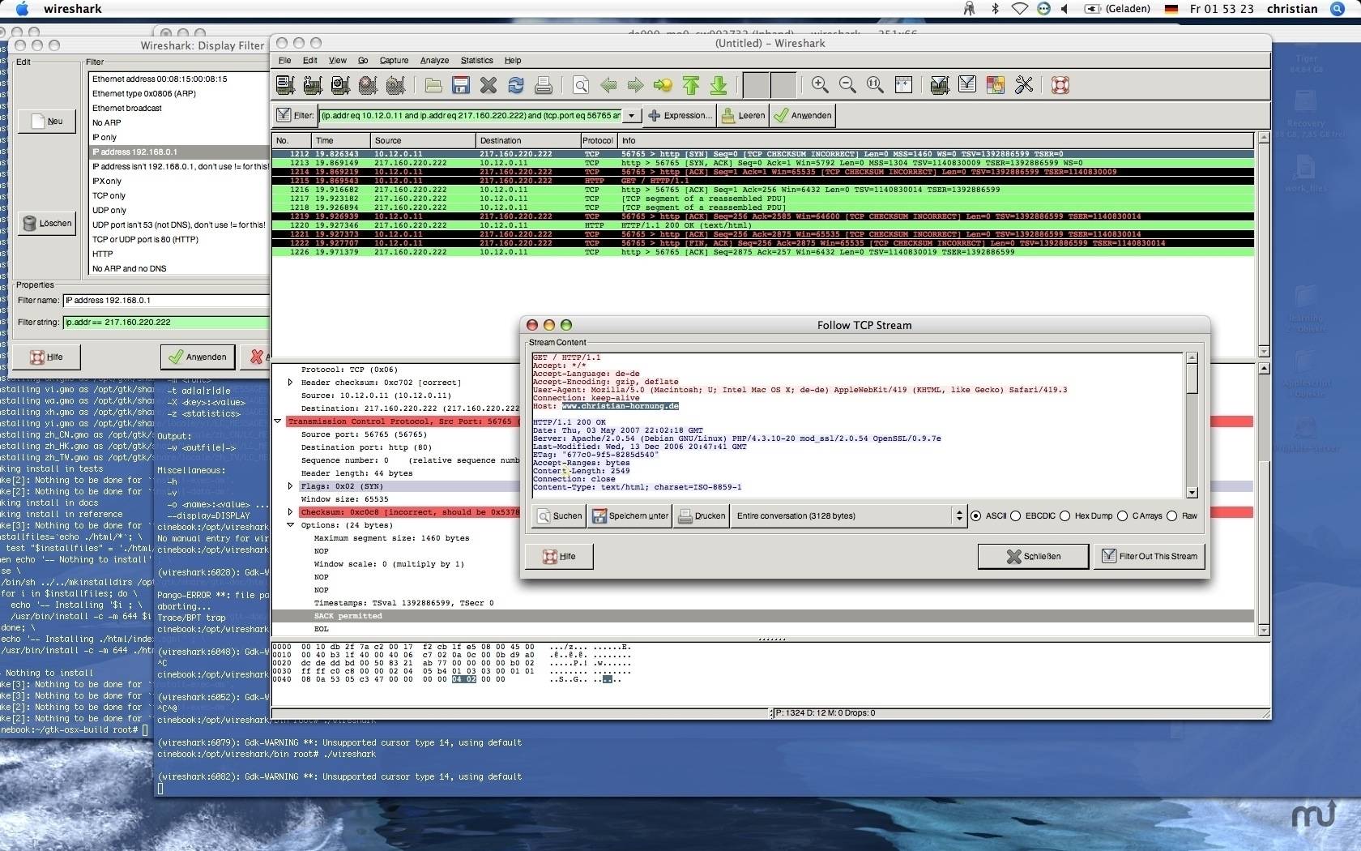Image resolution: width=1361 pixels, height=851 pixels.
Task: Open the Analyze menu
Action: 434,61
